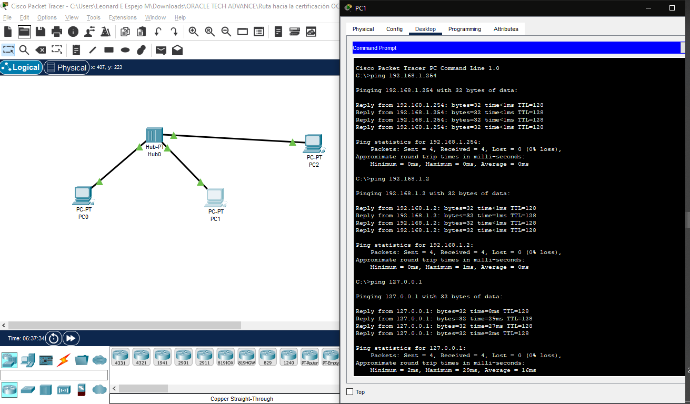Select the 4331 router device

(x=121, y=357)
